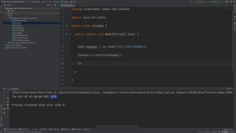The image size is (236, 133).
Task: Select StringJoinerApp class in project tree
Action: point(21,38)
